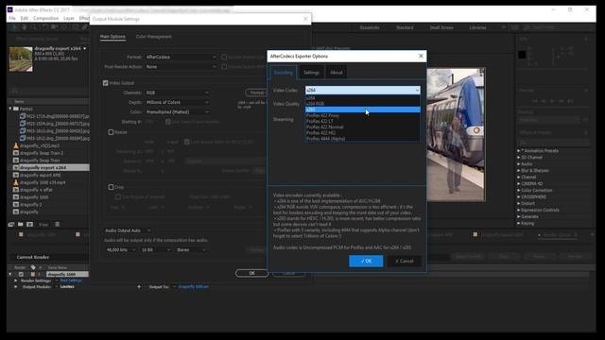Open Lossless output module link

coord(67,286)
